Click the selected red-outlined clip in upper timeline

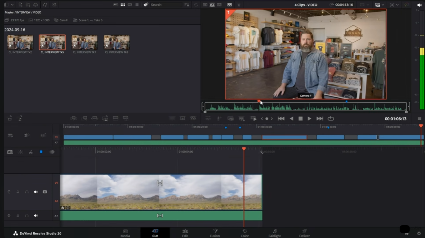284,137
